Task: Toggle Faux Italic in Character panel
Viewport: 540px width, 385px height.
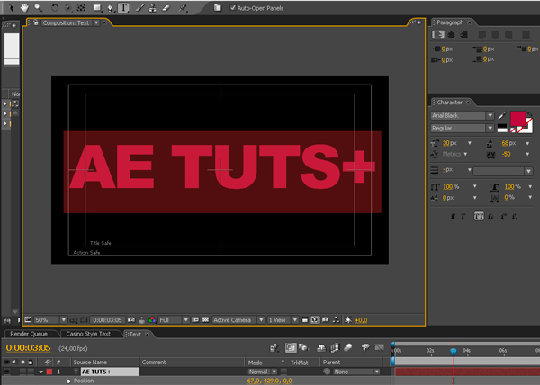Action: pyautogui.click(x=463, y=216)
